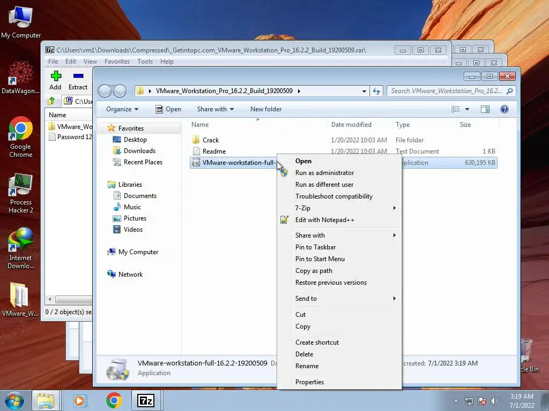Open Process Hacker 2 desktop icon
Image resolution: width=549 pixels, height=411 pixels.
(x=21, y=193)
